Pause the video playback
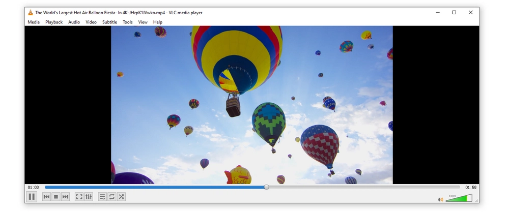Viewport: 509px width, 212px height. 32,196
